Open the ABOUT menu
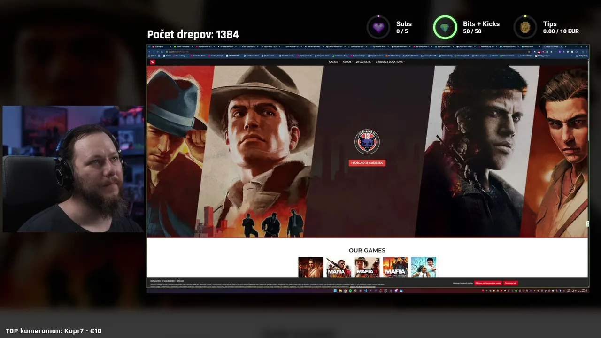601x338 pixels. pyautogui.click(x=347, y=62)
